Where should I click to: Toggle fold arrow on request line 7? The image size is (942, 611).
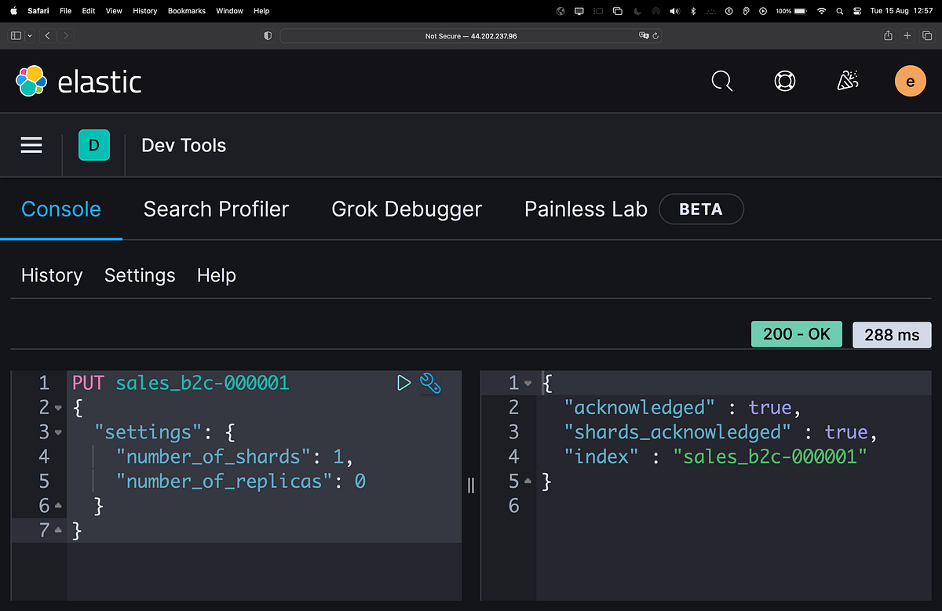57,531
